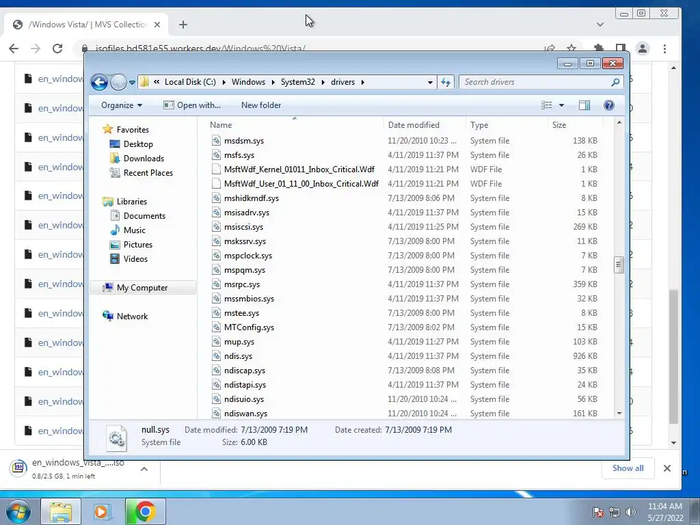Click Windows segment in address breadcrumb
Viewport: 700px width, 525px height.
248,82
